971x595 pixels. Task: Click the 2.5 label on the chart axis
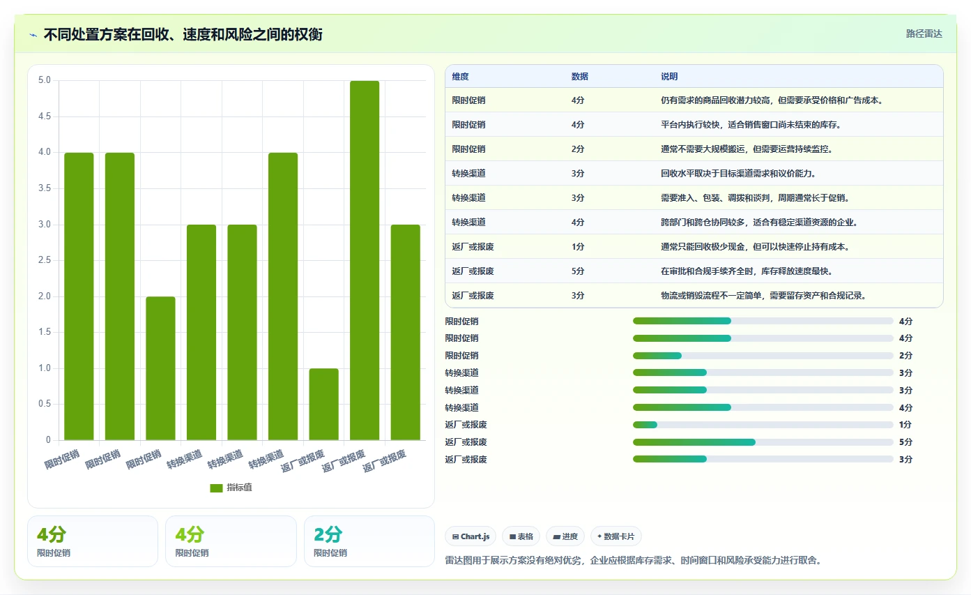pos(44,260)
